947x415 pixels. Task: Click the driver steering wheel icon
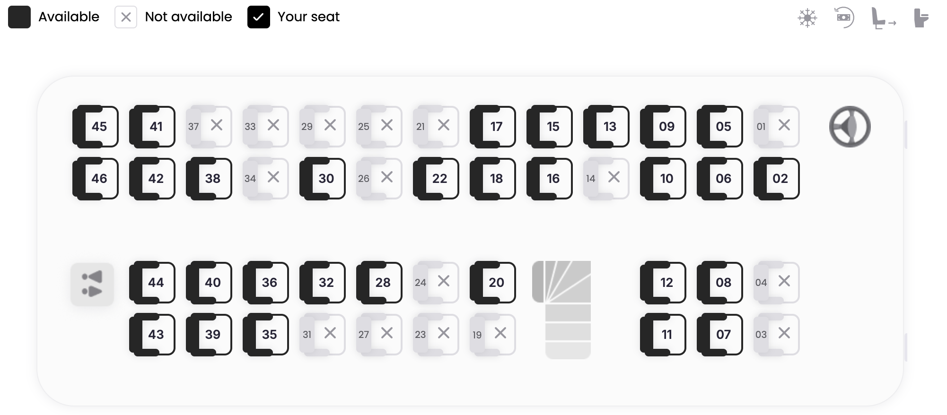pyautogui.click(x=850, y=127)
